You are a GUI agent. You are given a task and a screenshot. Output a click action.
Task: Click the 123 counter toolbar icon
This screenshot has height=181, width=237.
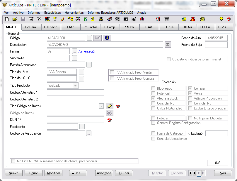point(126,19)
